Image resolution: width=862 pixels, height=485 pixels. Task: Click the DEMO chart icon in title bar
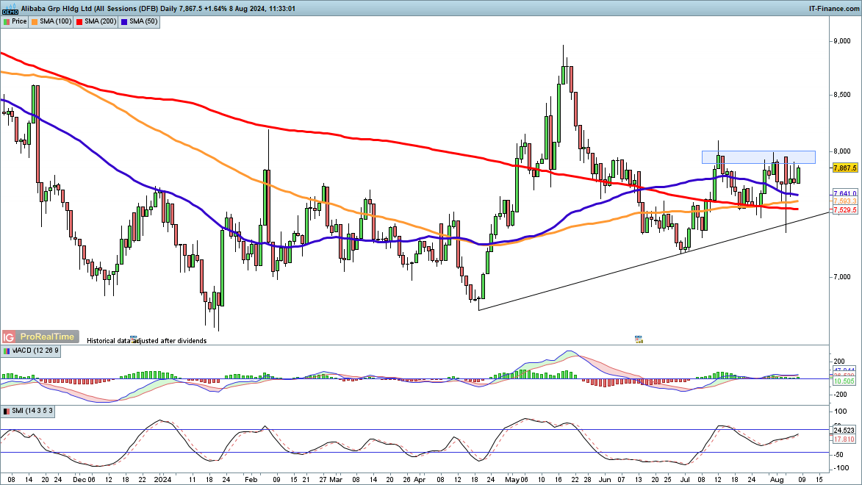tap(10, 8)
